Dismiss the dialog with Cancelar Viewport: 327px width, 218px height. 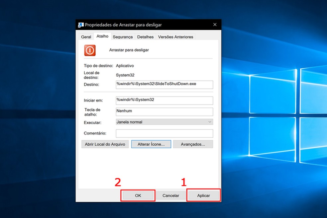pyautogui.click(x=171, y=195)
